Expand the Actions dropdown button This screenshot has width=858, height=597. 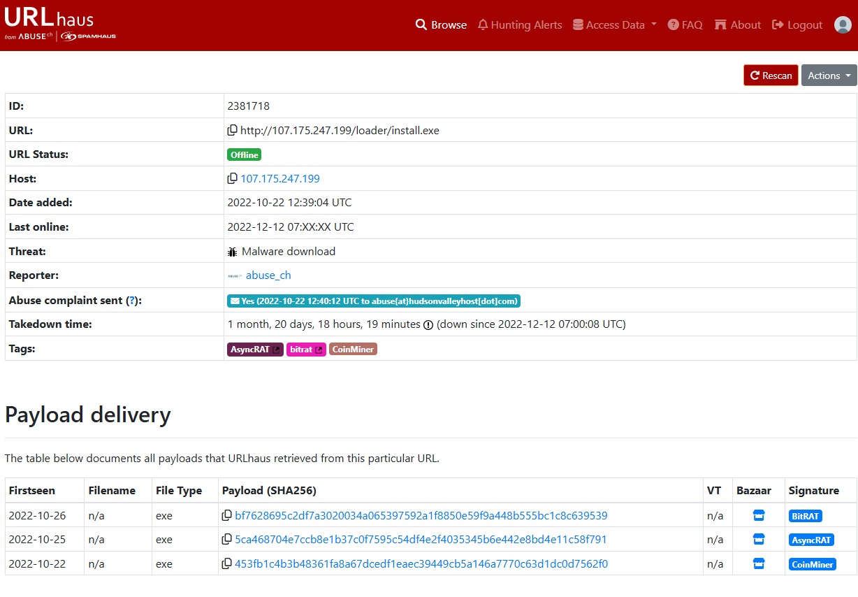pos(829,75)
